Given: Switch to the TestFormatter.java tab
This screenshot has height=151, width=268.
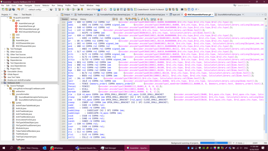Looking at the screenshot, I should click(x=85, y=15).
